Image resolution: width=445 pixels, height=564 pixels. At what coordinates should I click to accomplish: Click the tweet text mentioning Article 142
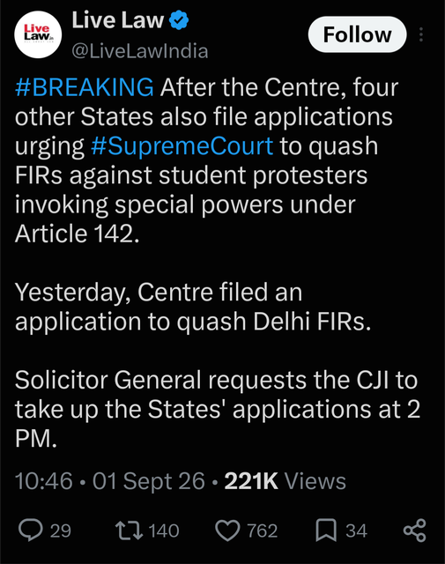coord(207,160)
